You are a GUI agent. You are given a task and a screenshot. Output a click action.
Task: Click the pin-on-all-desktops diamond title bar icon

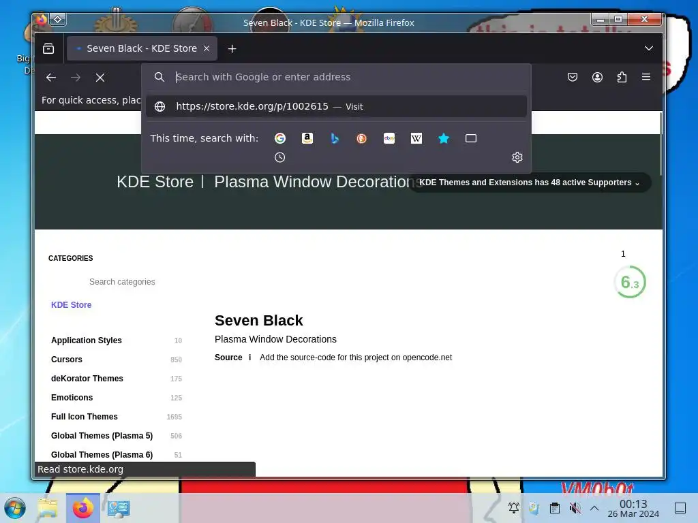coord(58,19)
